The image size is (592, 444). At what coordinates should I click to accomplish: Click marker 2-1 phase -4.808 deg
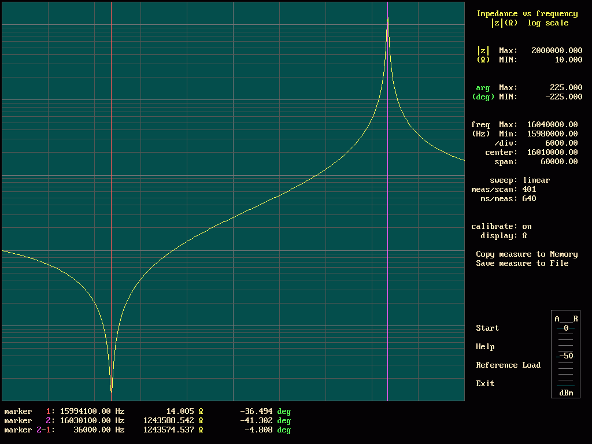(x=268, y=430)
